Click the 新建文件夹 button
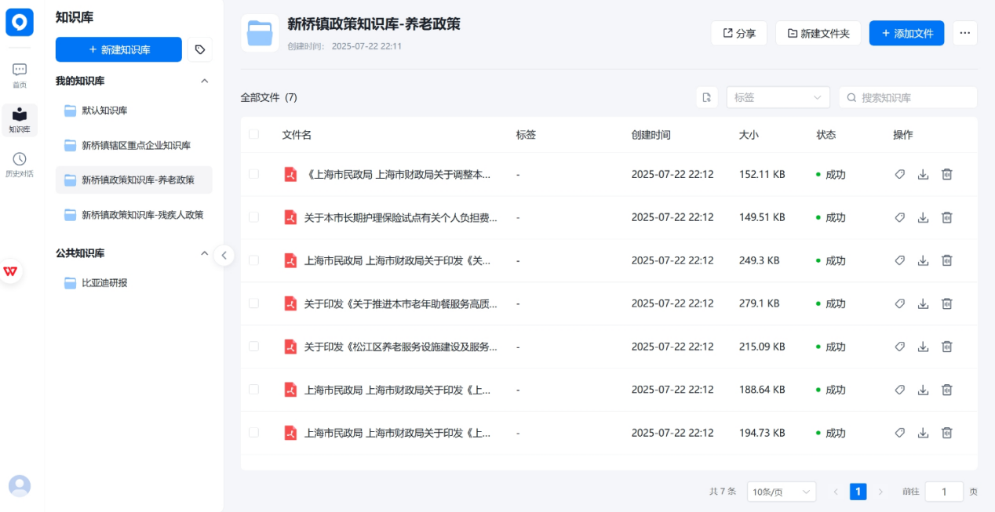This screenshot has width=995, height=512. 818,33
